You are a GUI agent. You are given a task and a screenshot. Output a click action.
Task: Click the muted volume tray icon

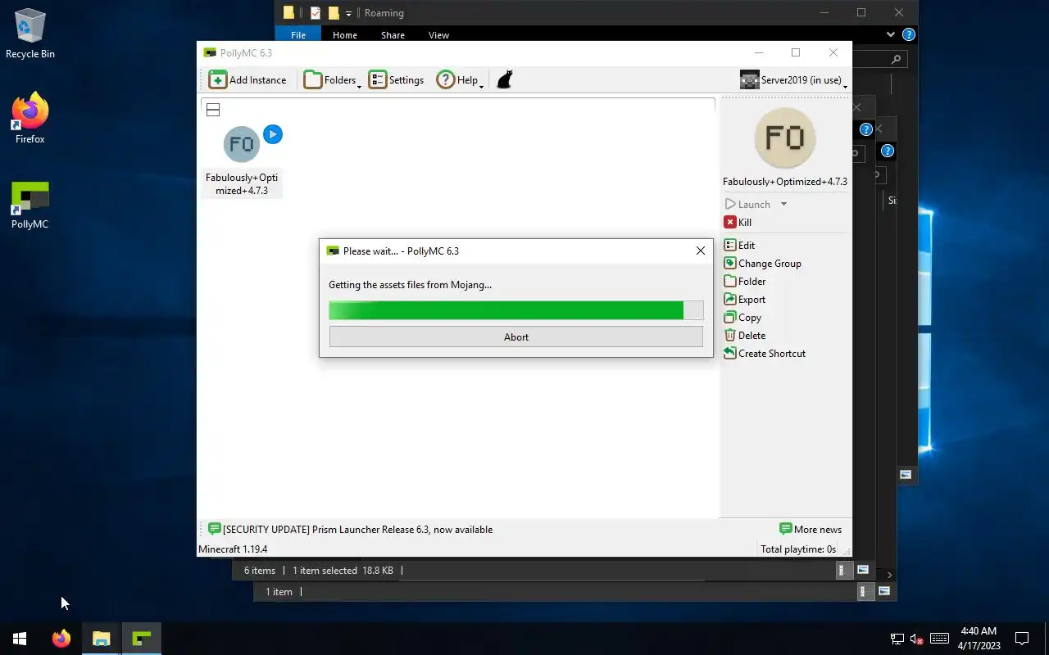[x=918, y=639]
